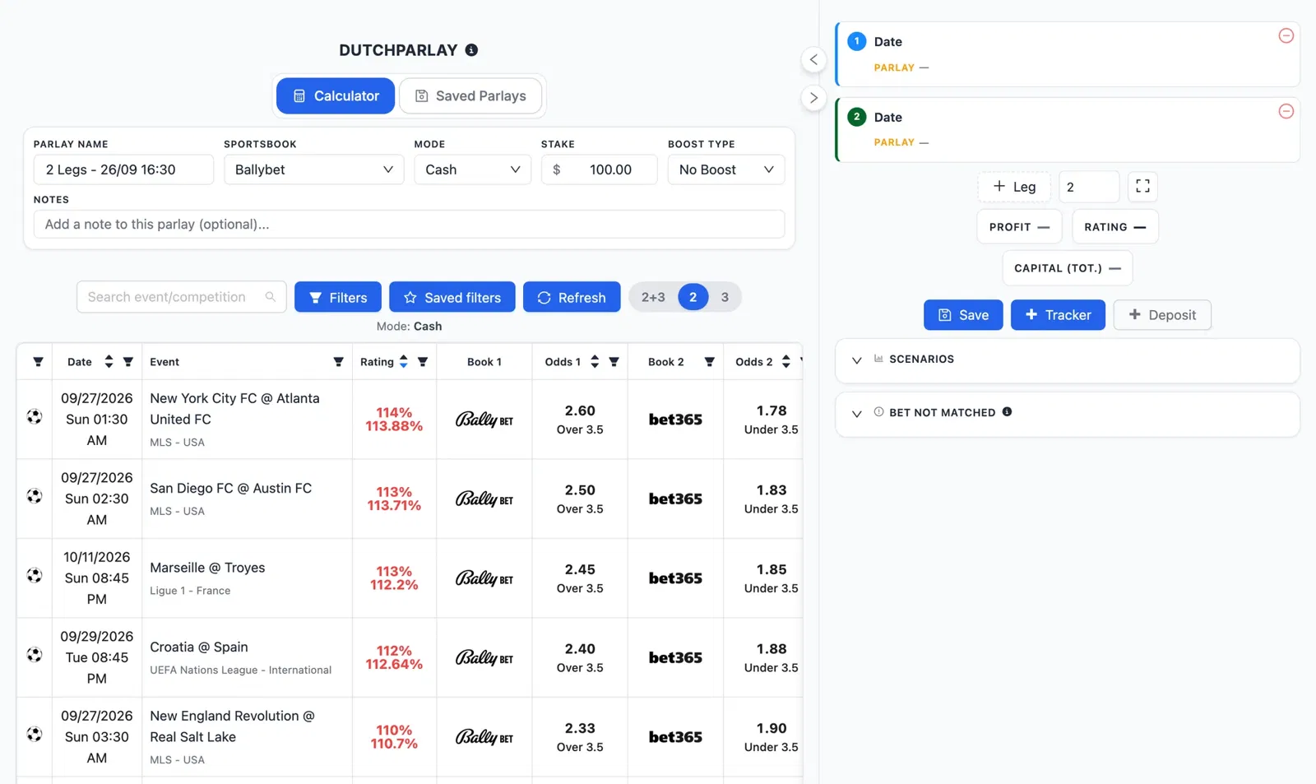
Task: Open the Date column filter funnel
Action: pos(128,362)
